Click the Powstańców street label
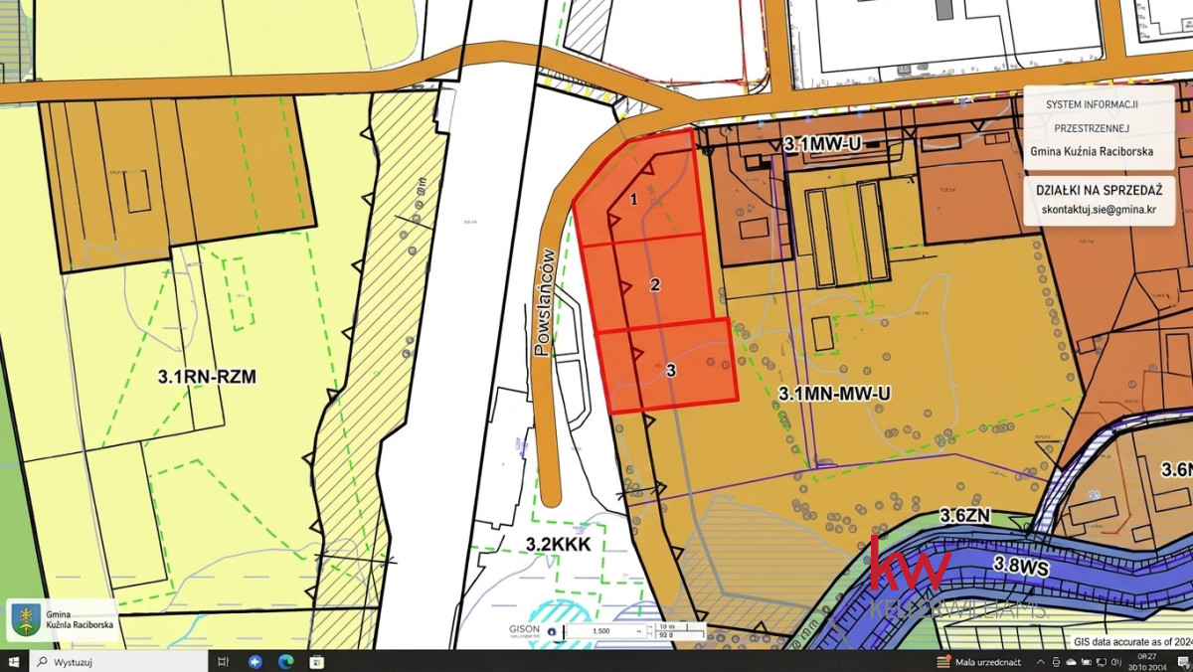 coord(543,302)
